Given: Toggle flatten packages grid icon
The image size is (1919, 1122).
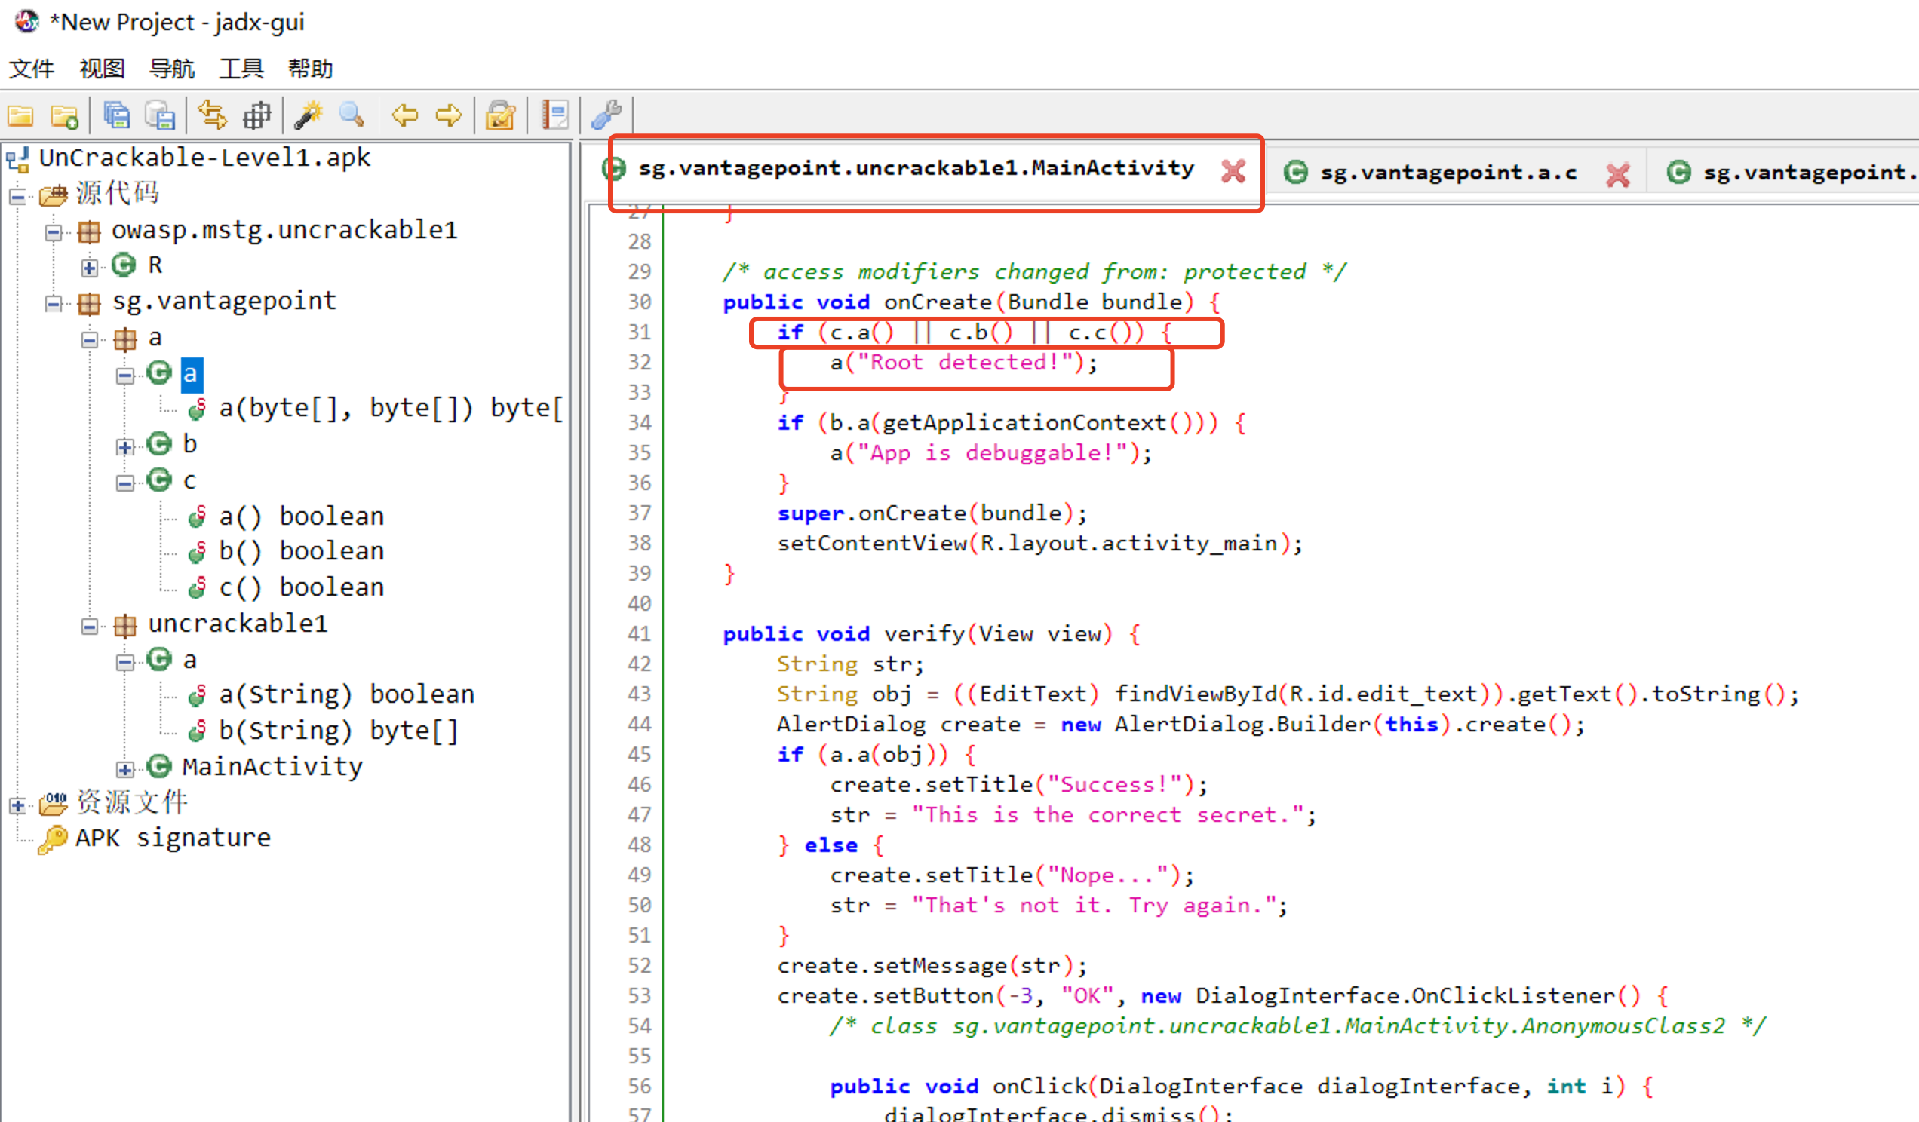Looking at the screenshot, I should pos(256,115).
